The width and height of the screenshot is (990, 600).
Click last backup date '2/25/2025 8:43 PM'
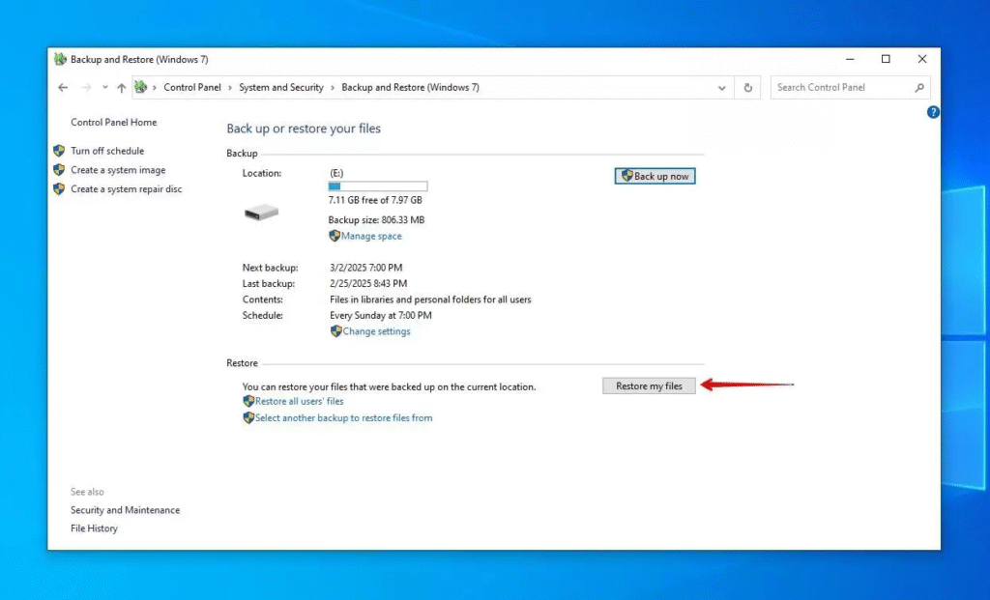[368, 284]
